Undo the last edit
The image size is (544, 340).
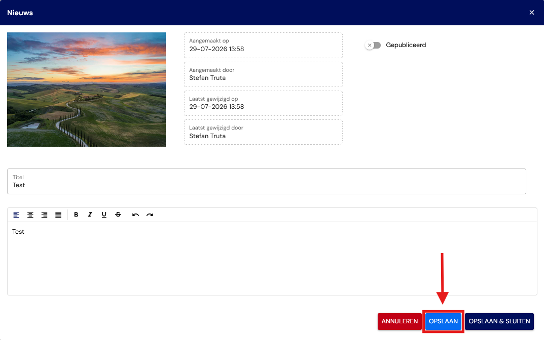coord(136,215)
